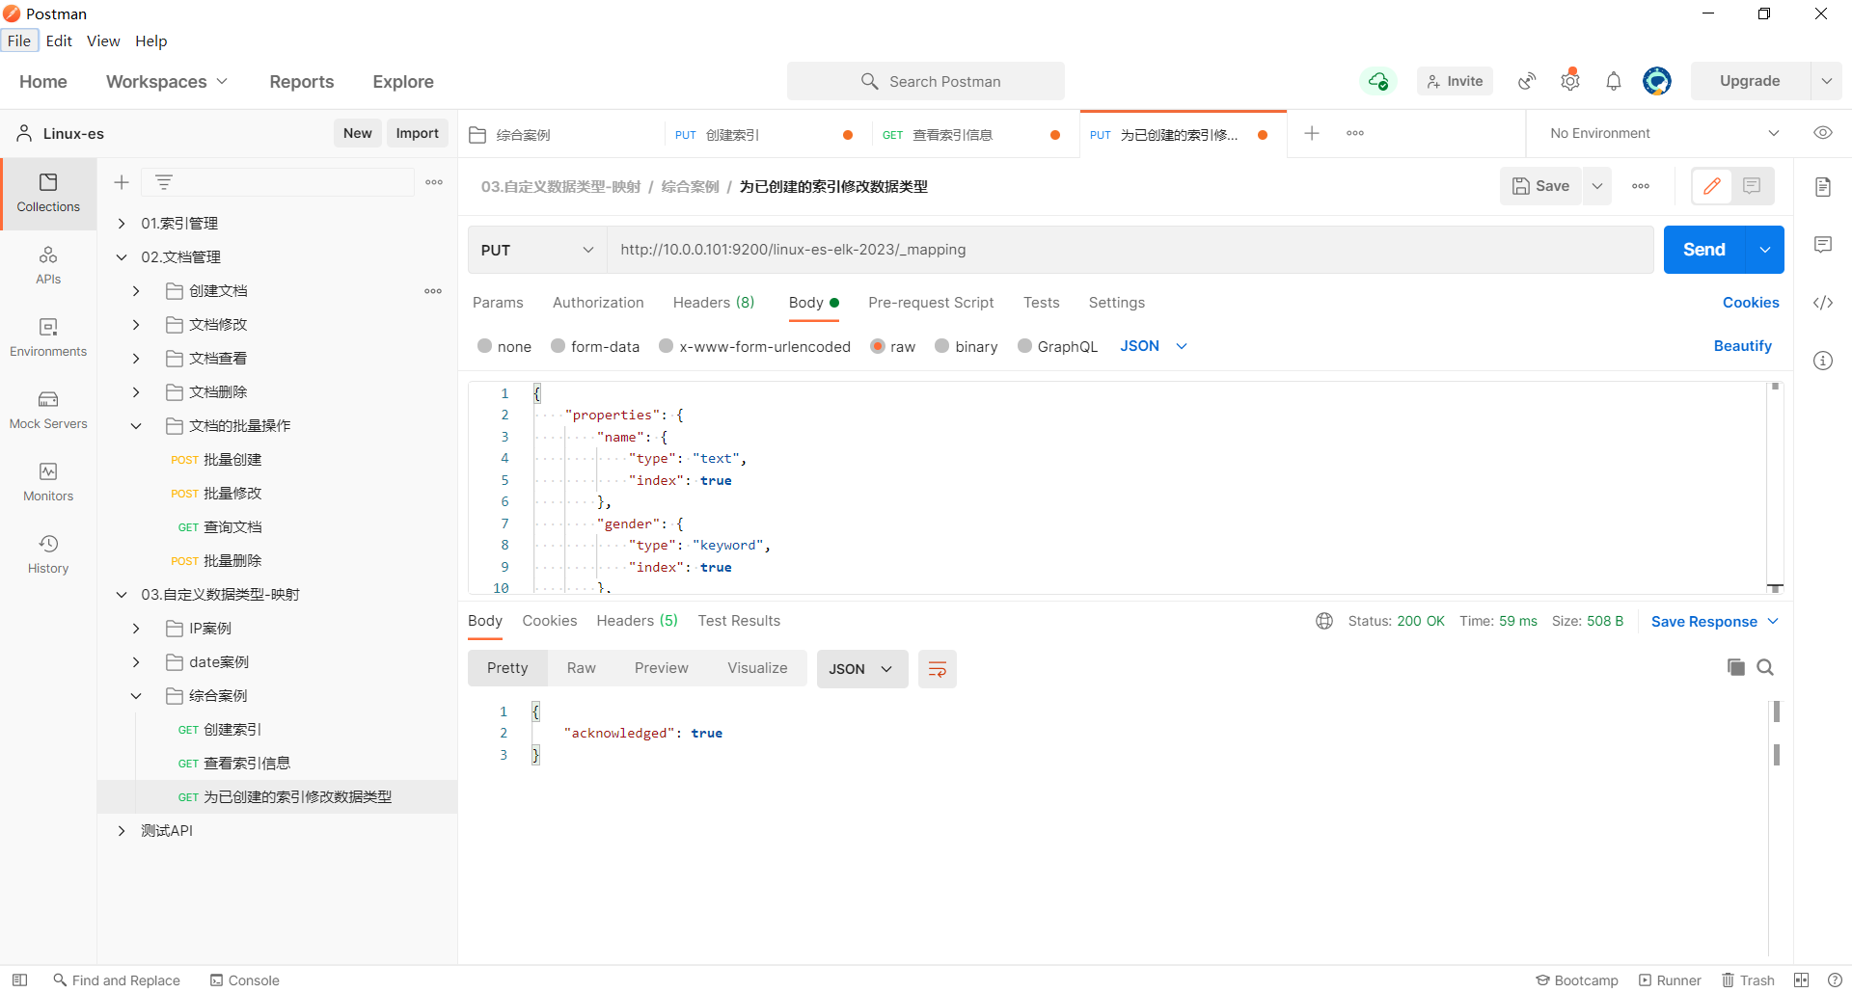Select the x-www-form-urlencoded body type
This screenshot has height=993, width=1852.
754,346
